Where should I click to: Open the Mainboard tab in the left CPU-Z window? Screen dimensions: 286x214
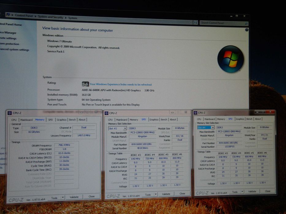[26, 120]
